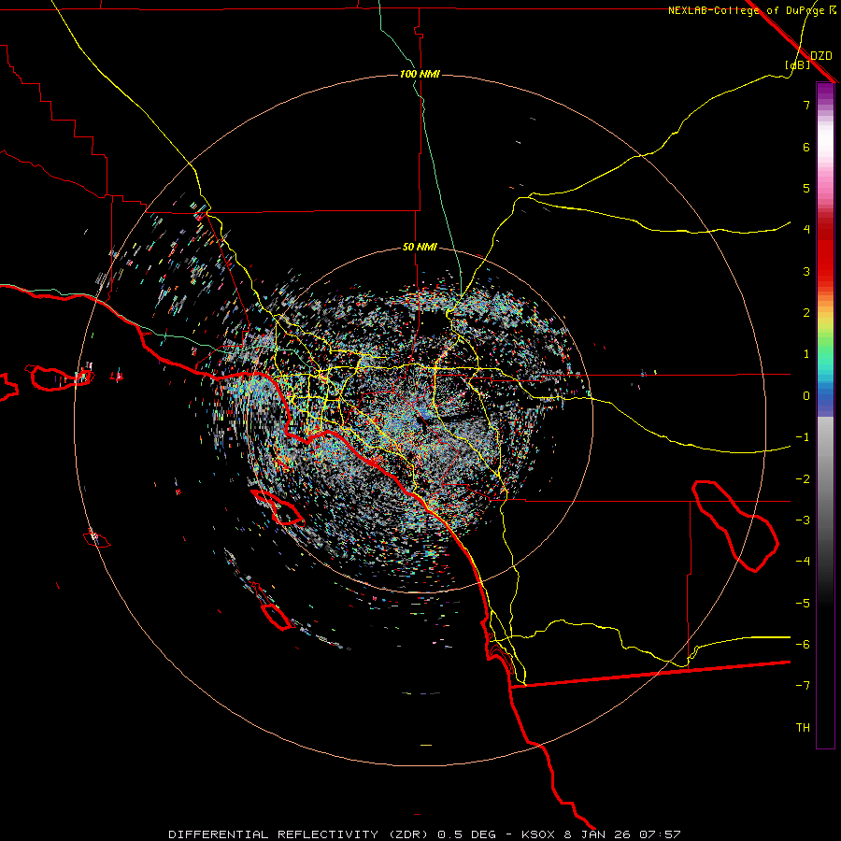Click the 6 value on the color scale
841x841 pixels.
(806, 147)
